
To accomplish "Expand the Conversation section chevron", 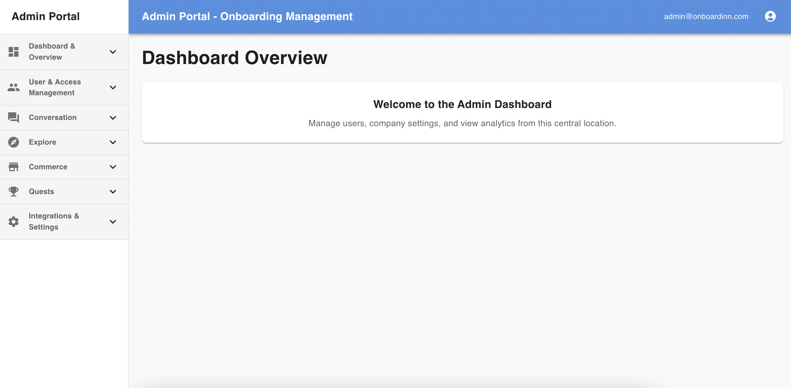I will (x=113, y=117).
